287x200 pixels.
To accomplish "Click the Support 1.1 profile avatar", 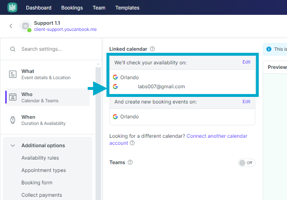I will (x=26, y=26).
